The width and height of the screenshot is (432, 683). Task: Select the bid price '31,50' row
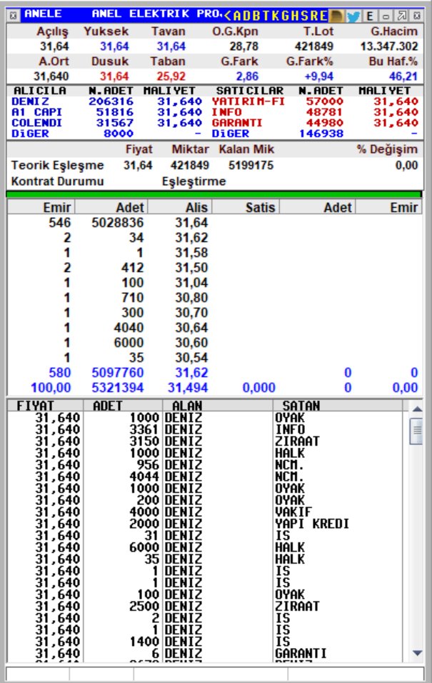coord(214,267)
